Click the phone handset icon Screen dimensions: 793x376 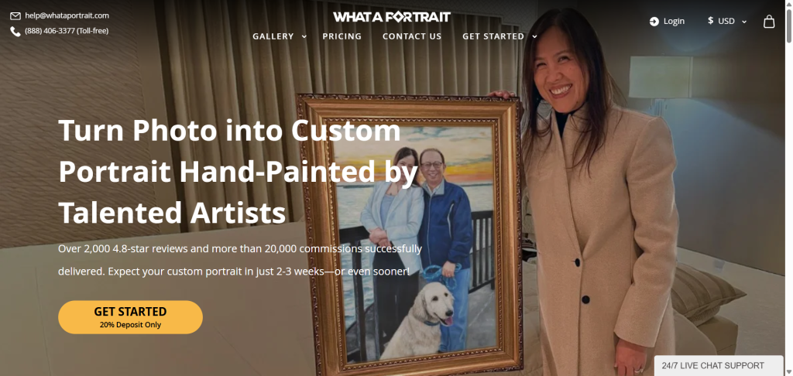tap(15, 31)
